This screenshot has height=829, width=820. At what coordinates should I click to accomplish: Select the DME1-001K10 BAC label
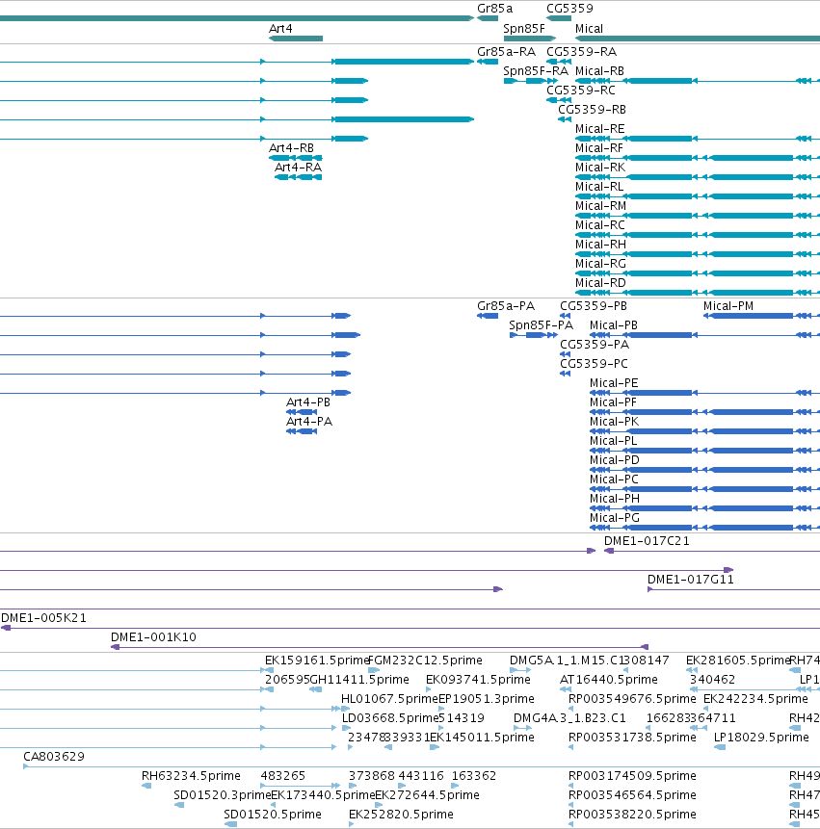point(153,637)
